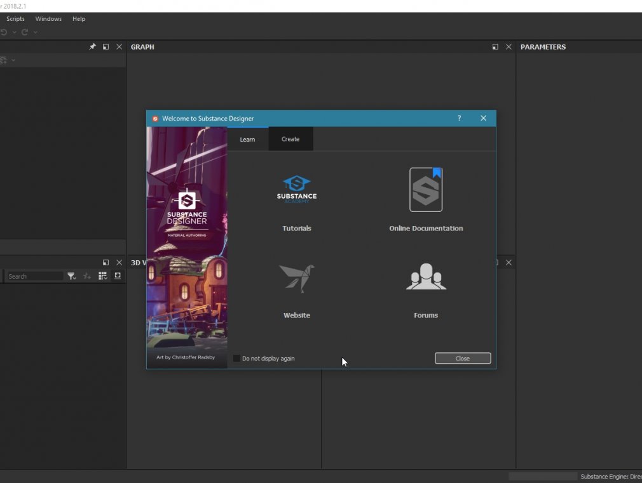Close the GRAPH panel

pyautogui.click(x=509, y=46)
